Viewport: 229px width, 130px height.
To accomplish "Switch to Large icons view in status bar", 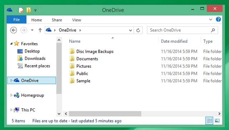I will (x=217, y=120).
